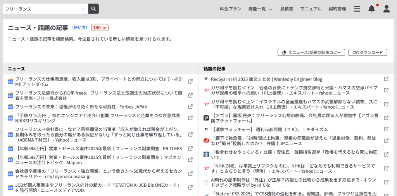Click the CSVダウンロード button

click(x=368, y=52)
